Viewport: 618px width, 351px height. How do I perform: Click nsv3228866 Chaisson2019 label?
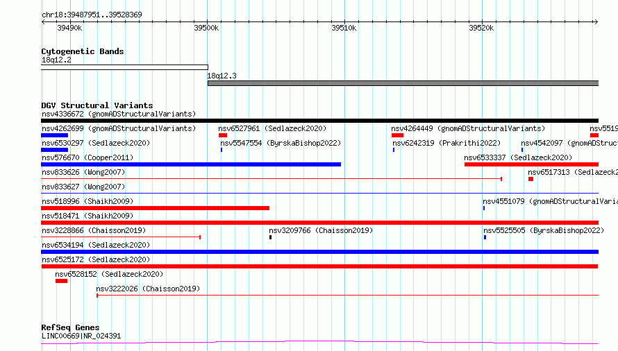click(94, 230)
